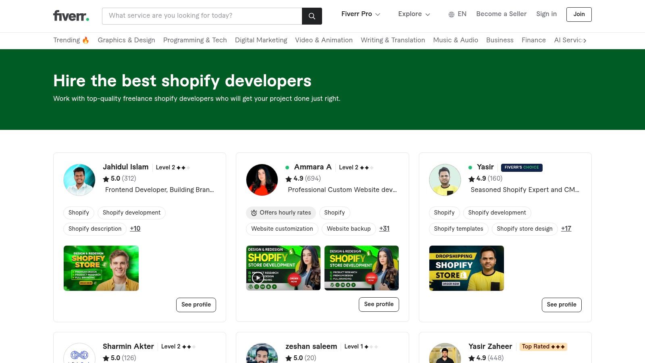Expand Ammara's +31 more skills

coord(384,229)
